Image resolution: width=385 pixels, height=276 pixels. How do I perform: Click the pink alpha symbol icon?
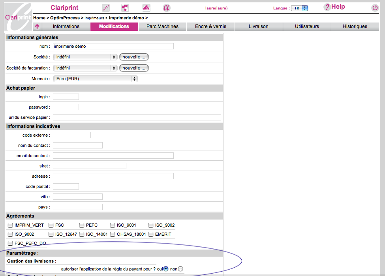point(166,8)
